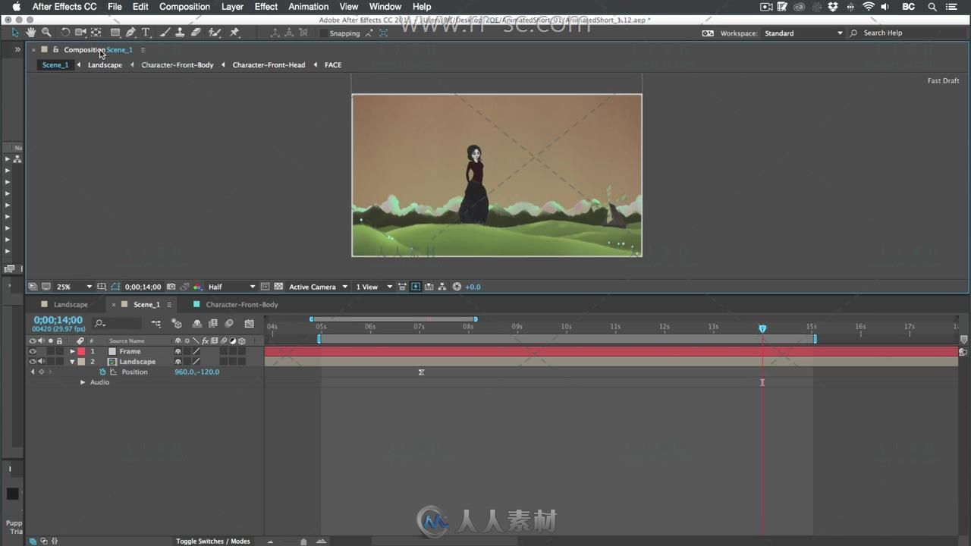Screen dimensions: 971x546
Task: Open the Active Camera dropdown
Action: tap(318, 287)
